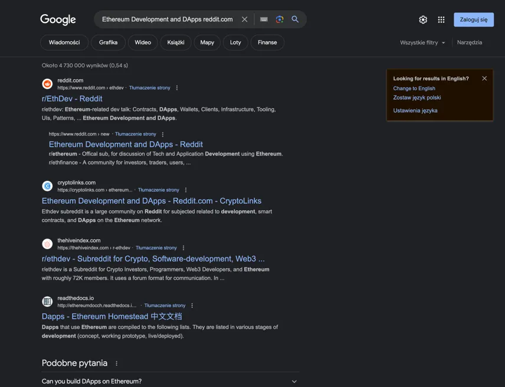
Task: Open 'r/ethdev - Subreddit for Crypto' result
Action: (x=153, y=259)
